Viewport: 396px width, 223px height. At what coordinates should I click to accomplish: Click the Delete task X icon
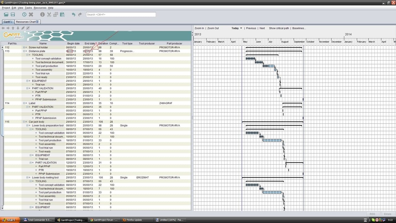click(x=31, y=15)
